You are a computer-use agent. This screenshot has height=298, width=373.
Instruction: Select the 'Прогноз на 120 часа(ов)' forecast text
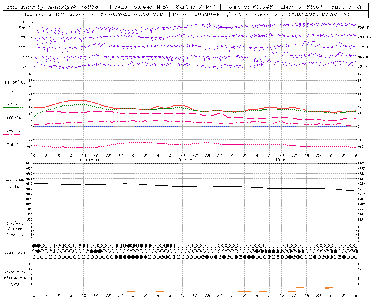point(56,14)
